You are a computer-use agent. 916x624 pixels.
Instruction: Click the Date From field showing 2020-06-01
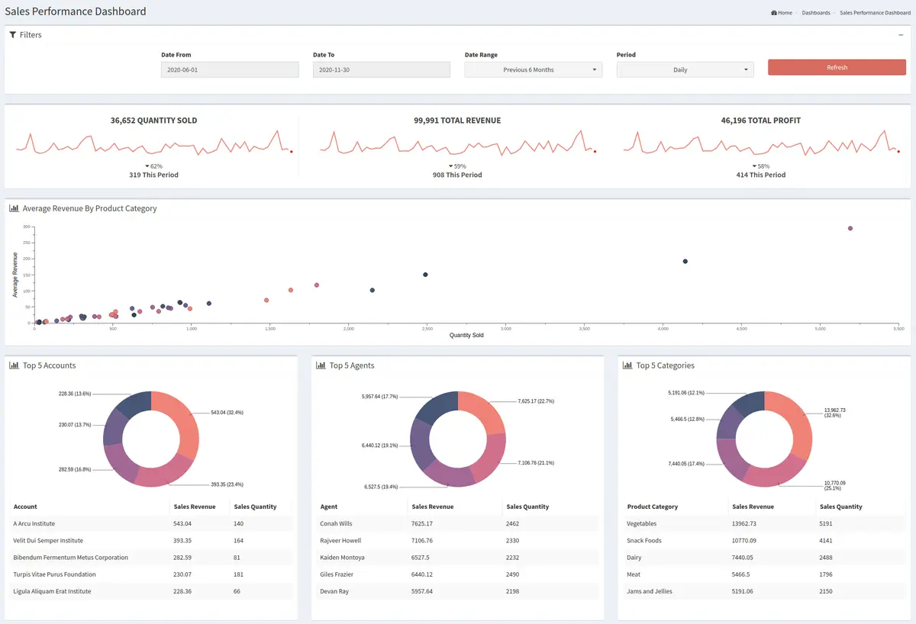click(x=230, y=69)
